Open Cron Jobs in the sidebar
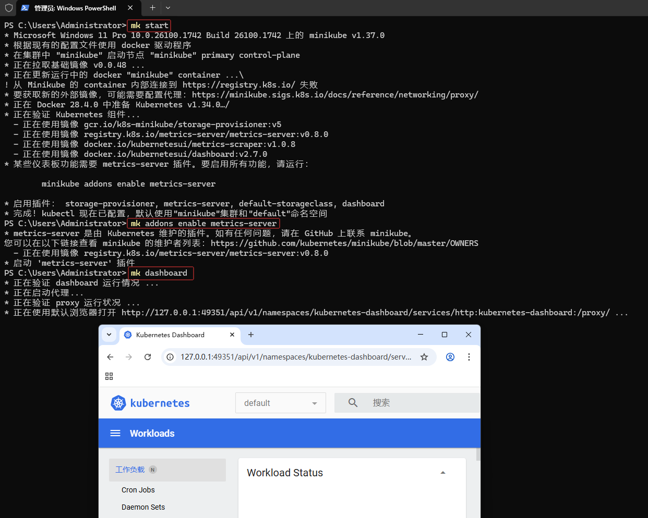This screenshot has height=518, width=648. click(138, 490)
